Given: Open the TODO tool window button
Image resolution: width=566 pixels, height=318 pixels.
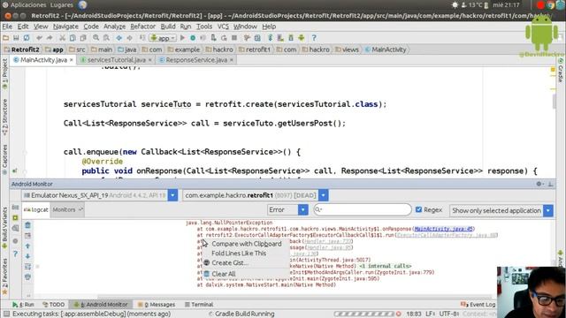Looking at the screenshot, I should click(53, 304).
